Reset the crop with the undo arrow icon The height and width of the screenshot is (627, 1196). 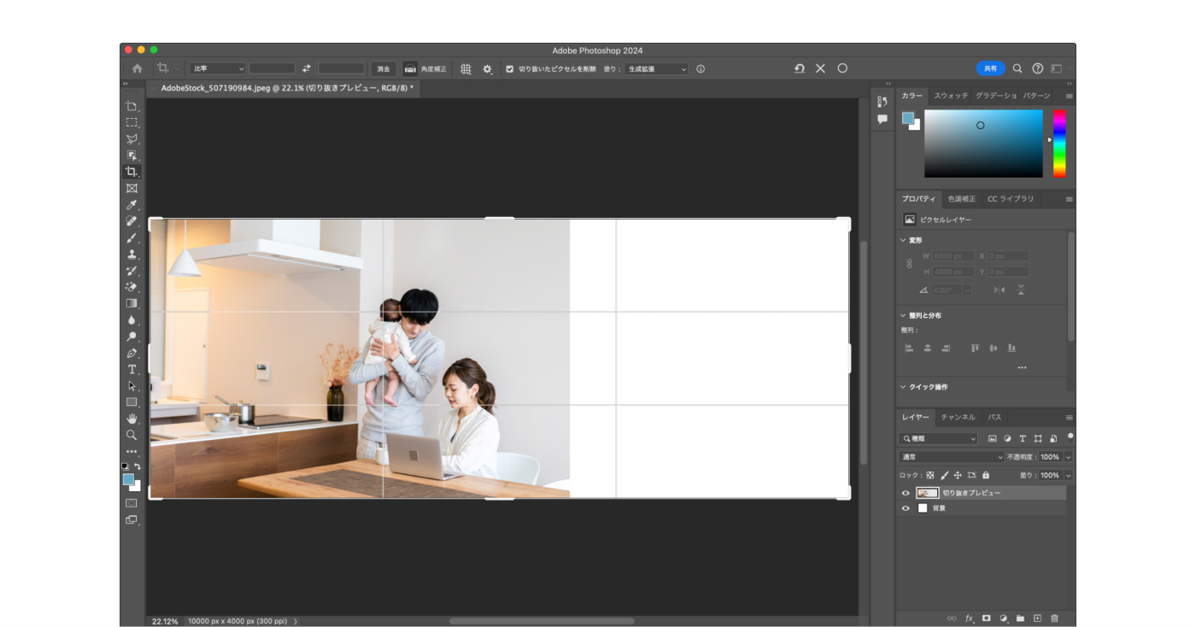click(x=799, y=68)
